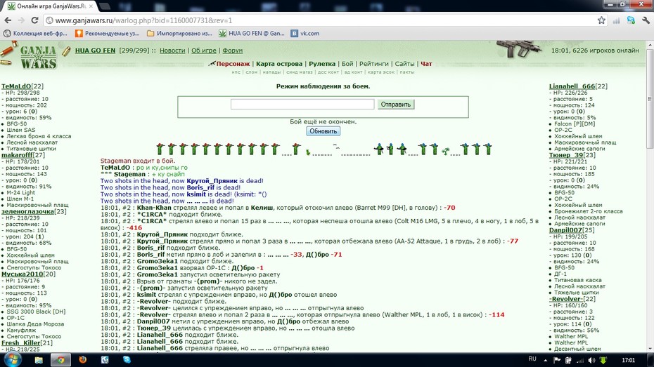Switch to Chrome taskbar button

[60, 360]
